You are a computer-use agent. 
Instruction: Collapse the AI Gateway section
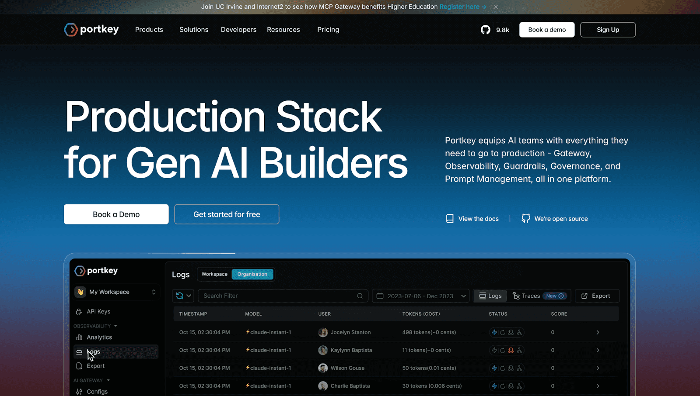pos(108,380)
